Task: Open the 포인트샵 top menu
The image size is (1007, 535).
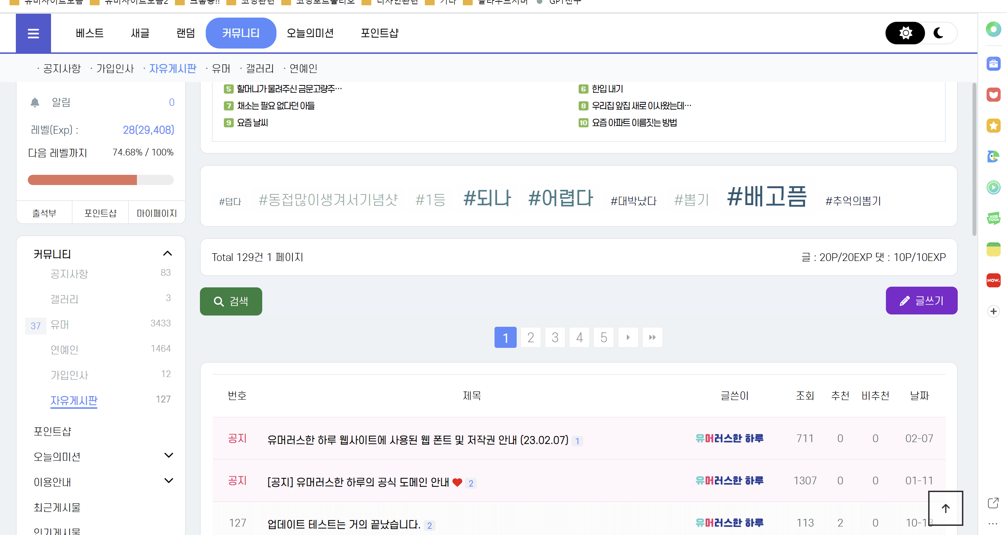Action: pos(379,33)
